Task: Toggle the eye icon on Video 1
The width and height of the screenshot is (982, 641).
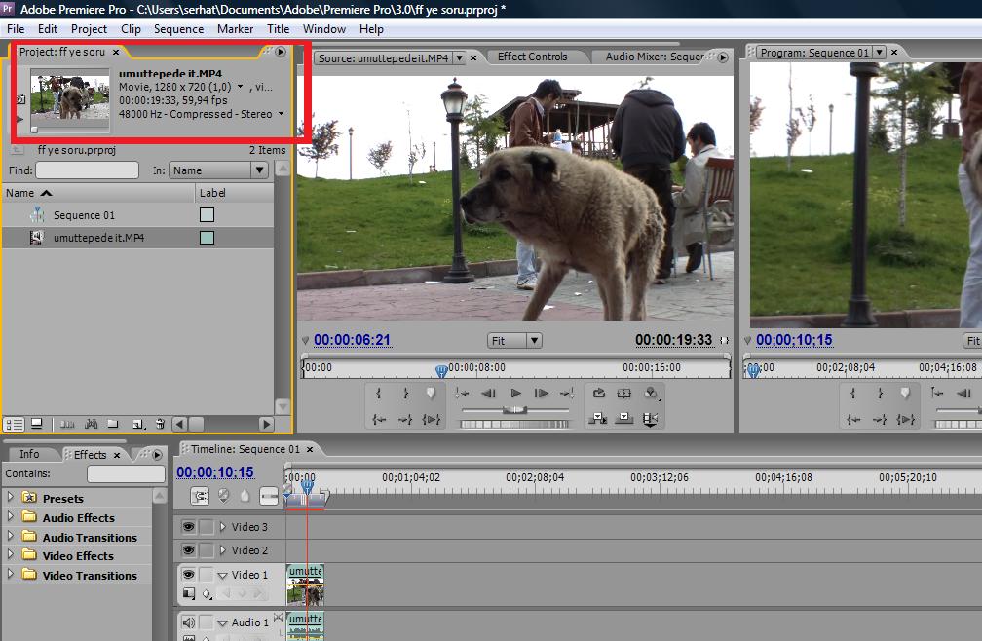Action: [x=188, y=575]
